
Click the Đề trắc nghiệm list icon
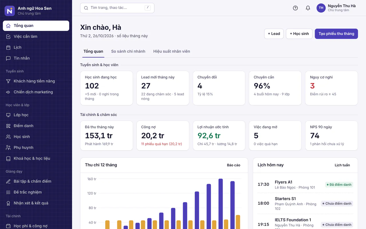[8, 192]
